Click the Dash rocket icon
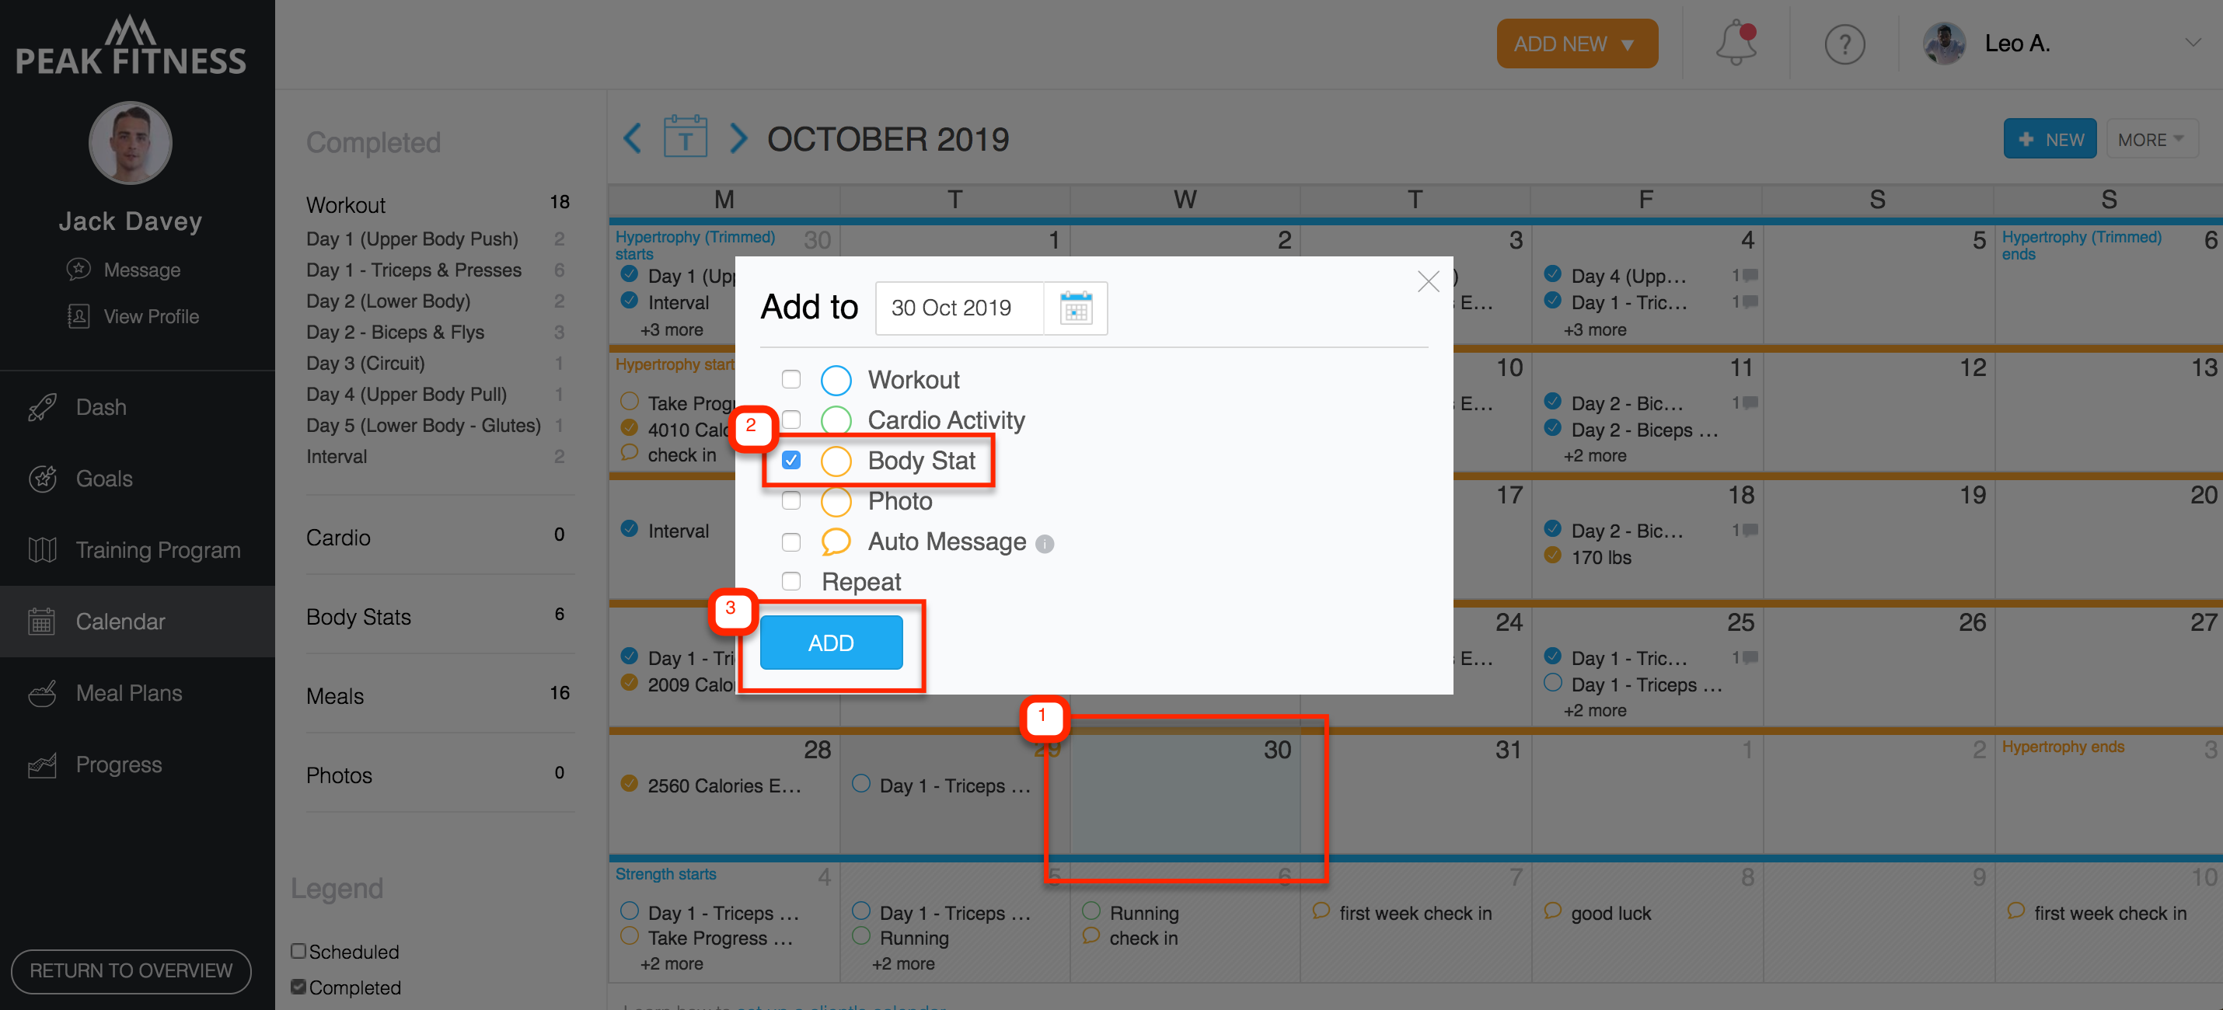Screen dimensions: 2223x1010 tap(42, 407)
